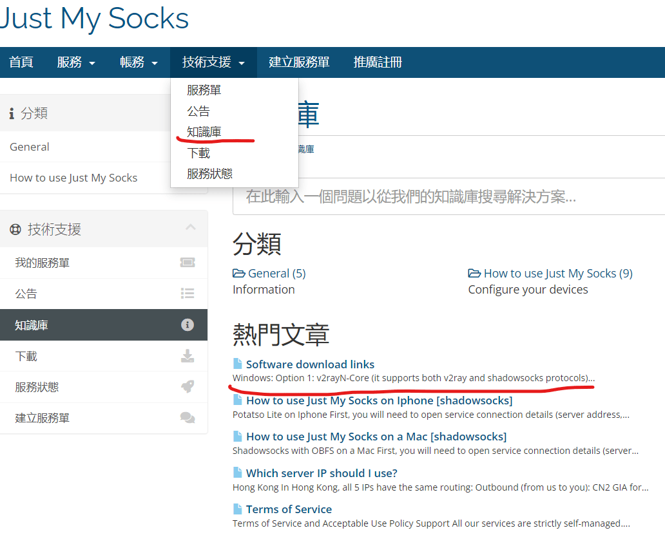Screen dimensions: 665x555
Task: Click folder icon next to General (5)
Action: pos(238,274)
